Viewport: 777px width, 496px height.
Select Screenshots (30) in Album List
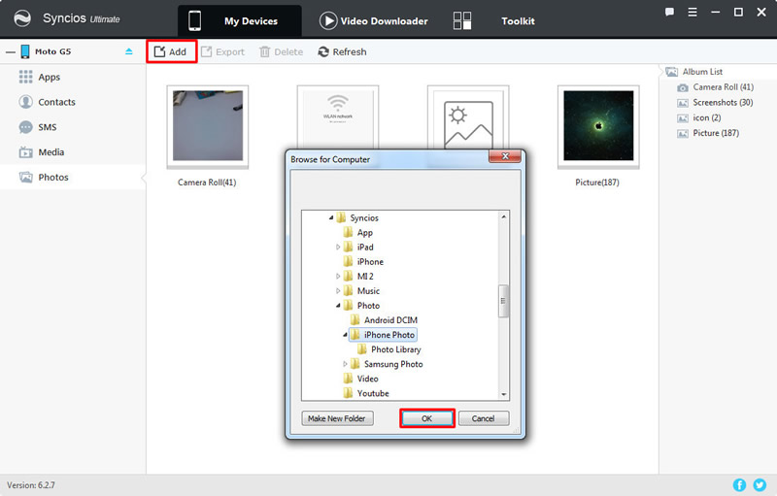(715, 103)
